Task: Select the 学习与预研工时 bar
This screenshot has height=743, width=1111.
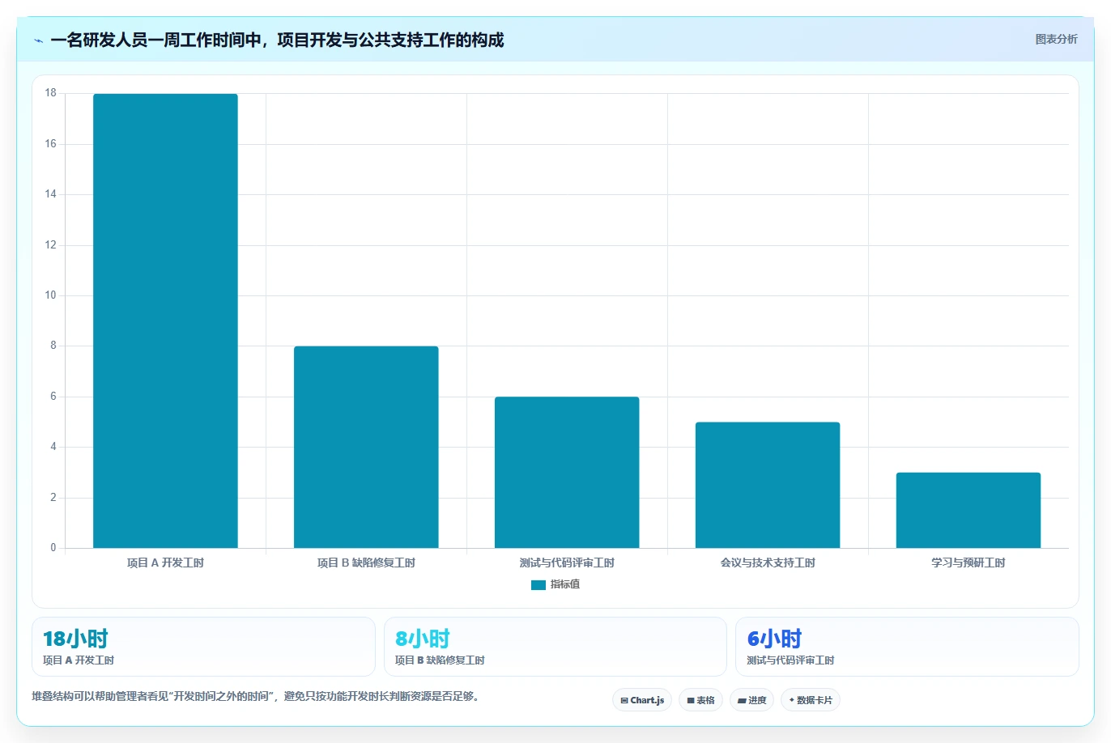Action: tap(968, 511)
